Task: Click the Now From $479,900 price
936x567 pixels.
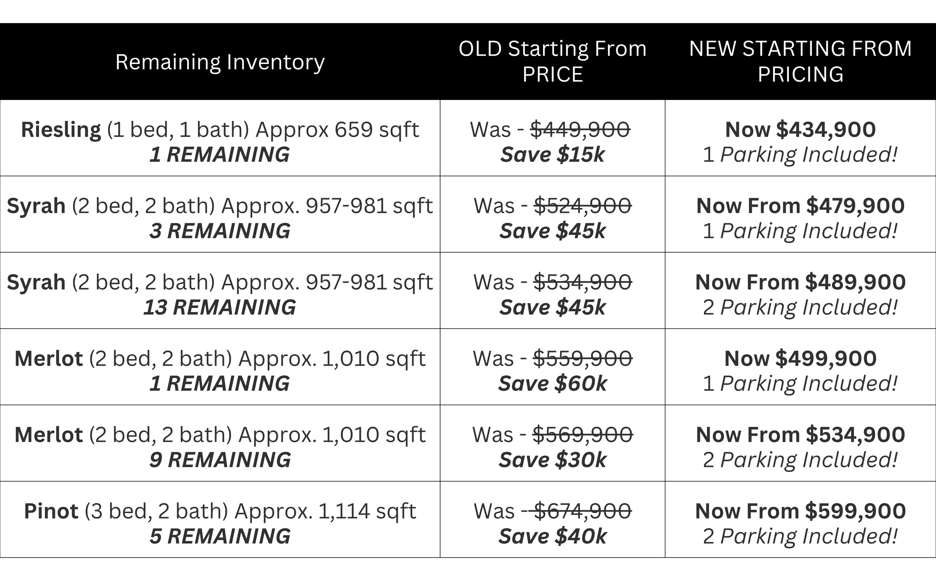Action: coord(800,206)
